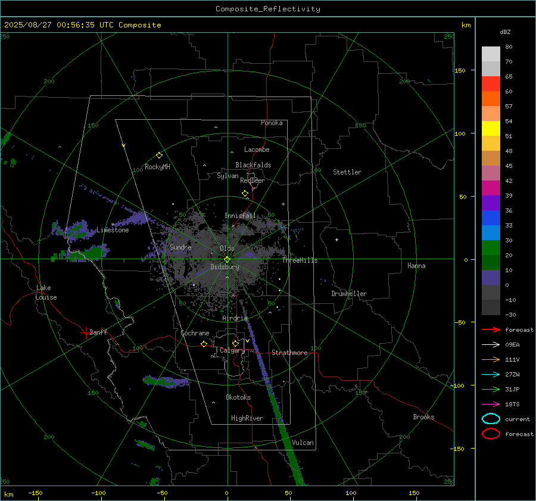536x501 pixels.
Task: Select the orange 57-60 dBZ color swatch
Action: [491, 99]
